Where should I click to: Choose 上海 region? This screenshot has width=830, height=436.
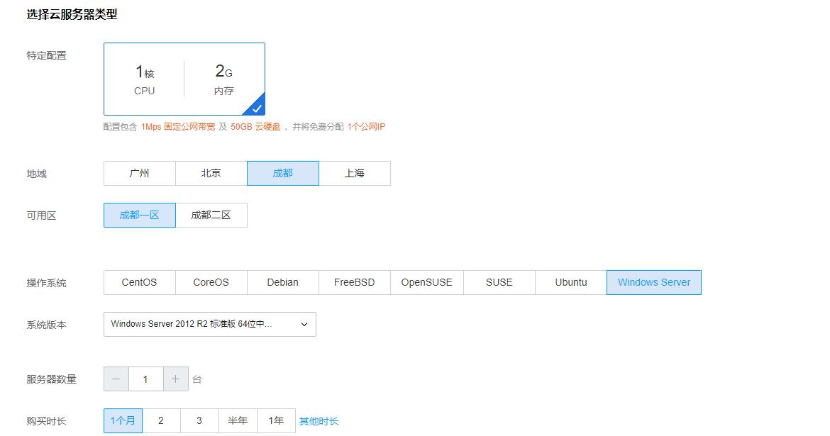[355, 173]
